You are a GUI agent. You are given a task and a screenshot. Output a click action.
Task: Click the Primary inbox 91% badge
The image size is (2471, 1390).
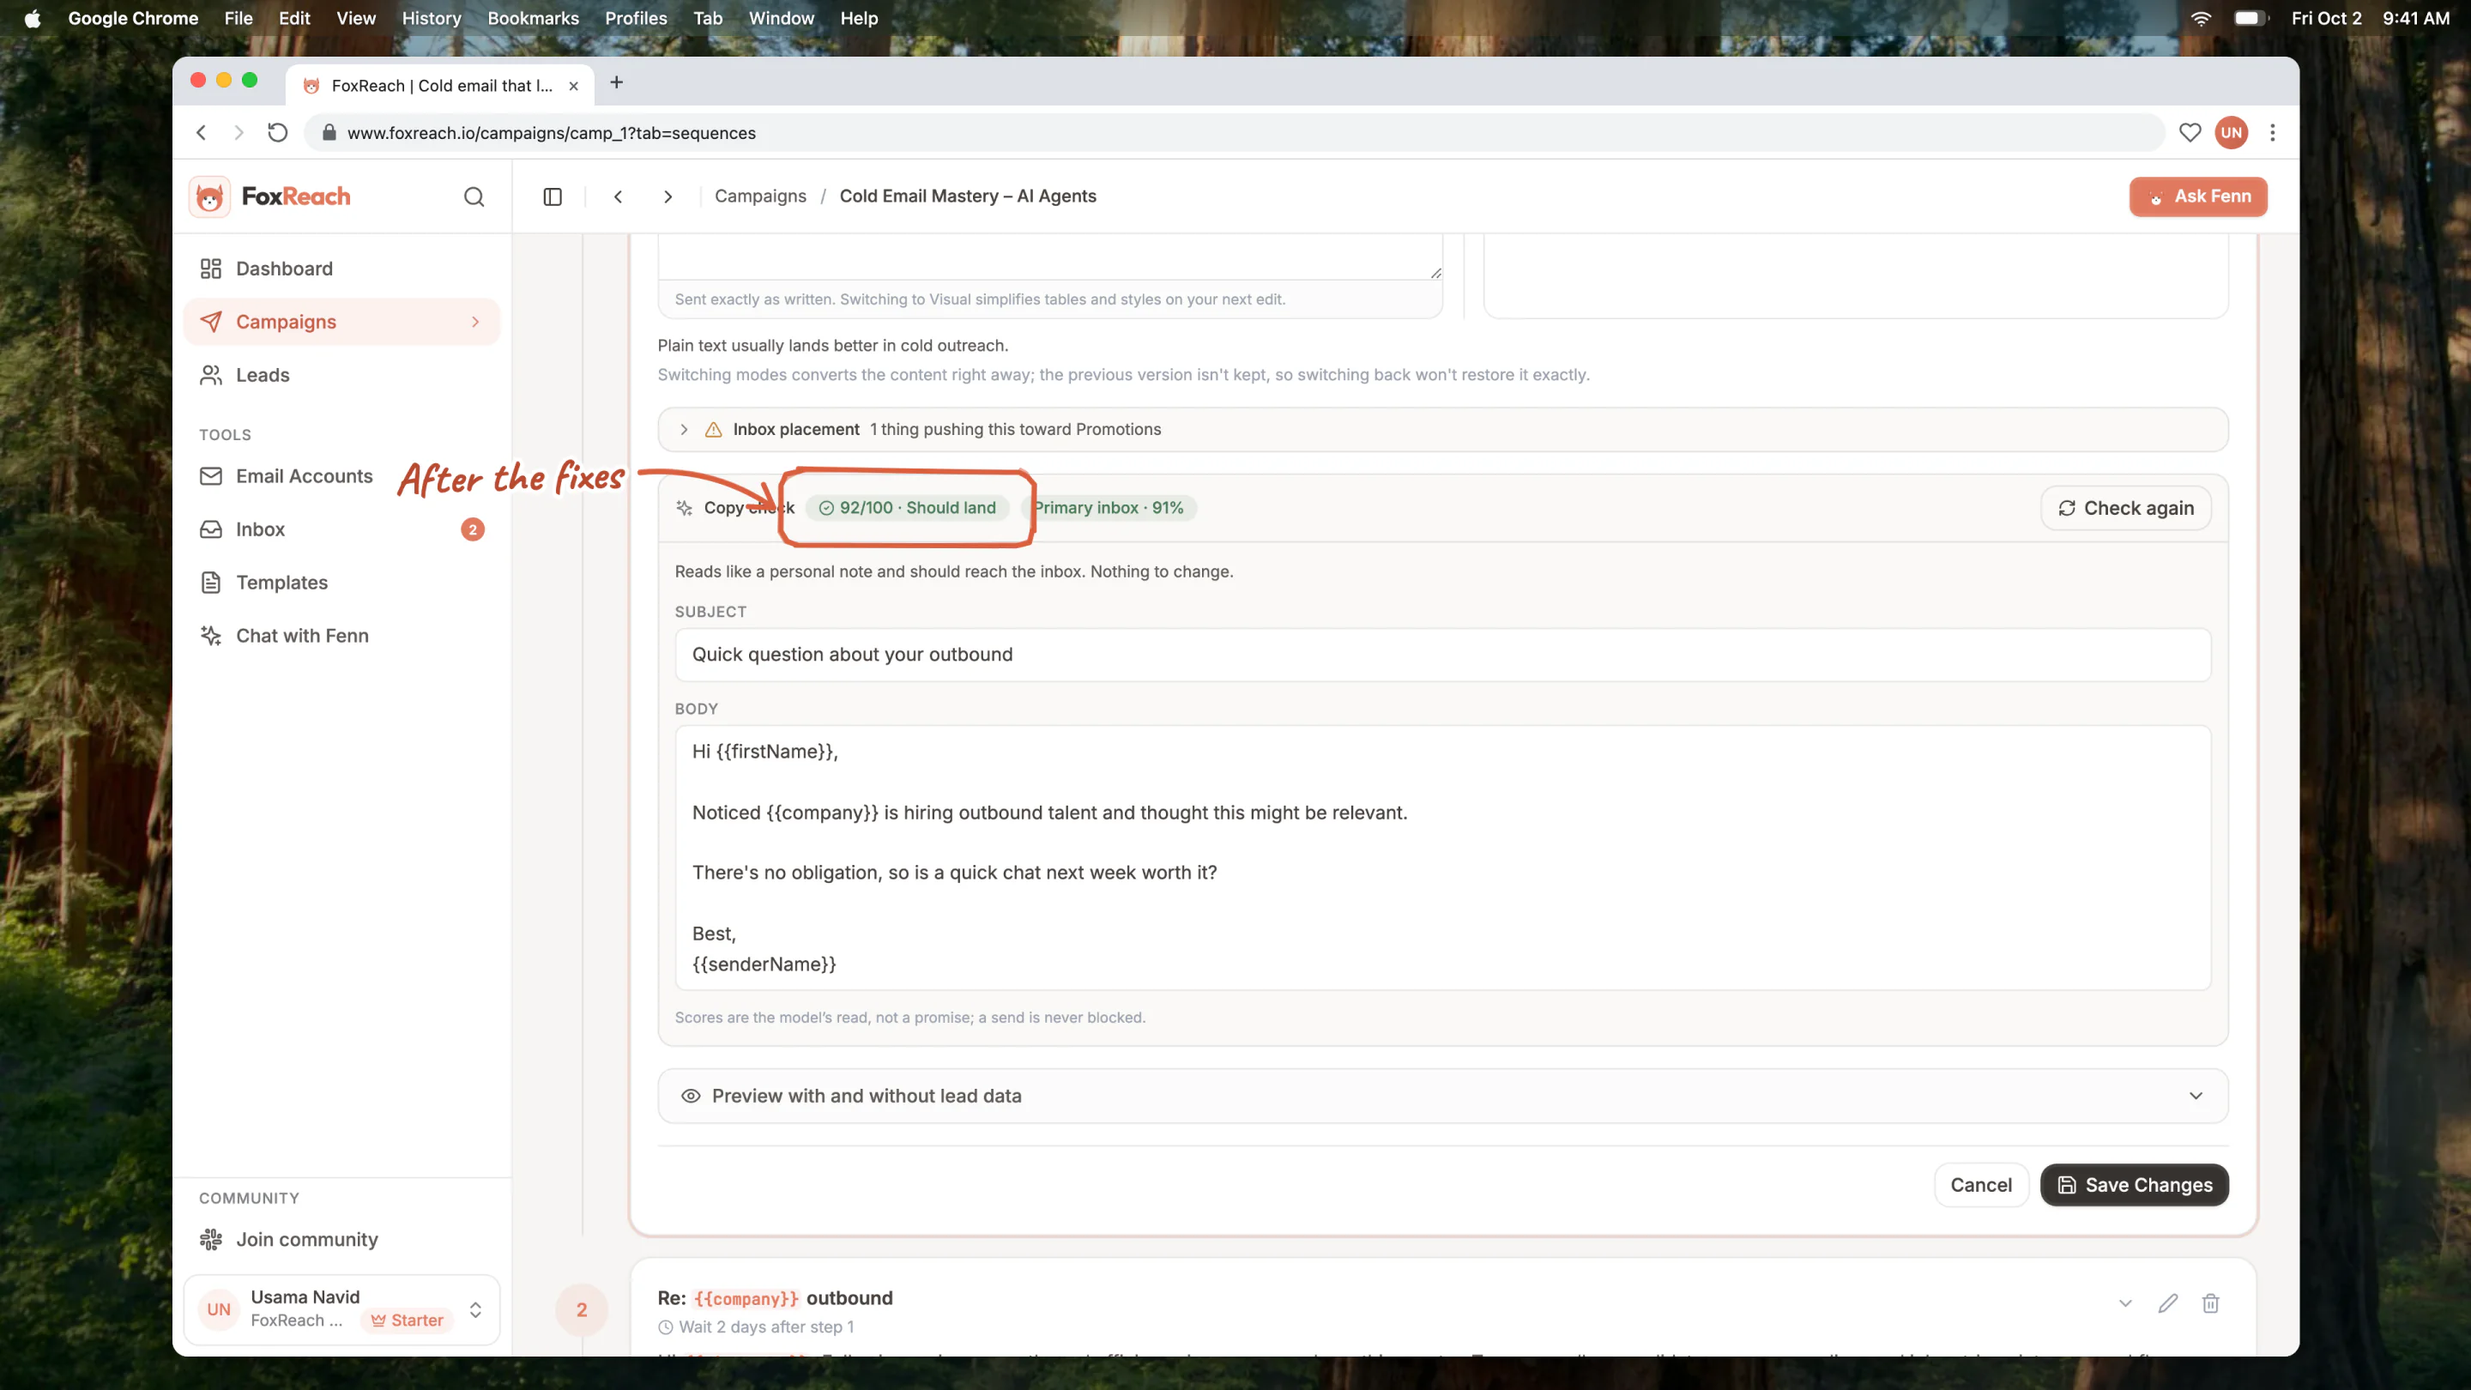click(1110, 509)
